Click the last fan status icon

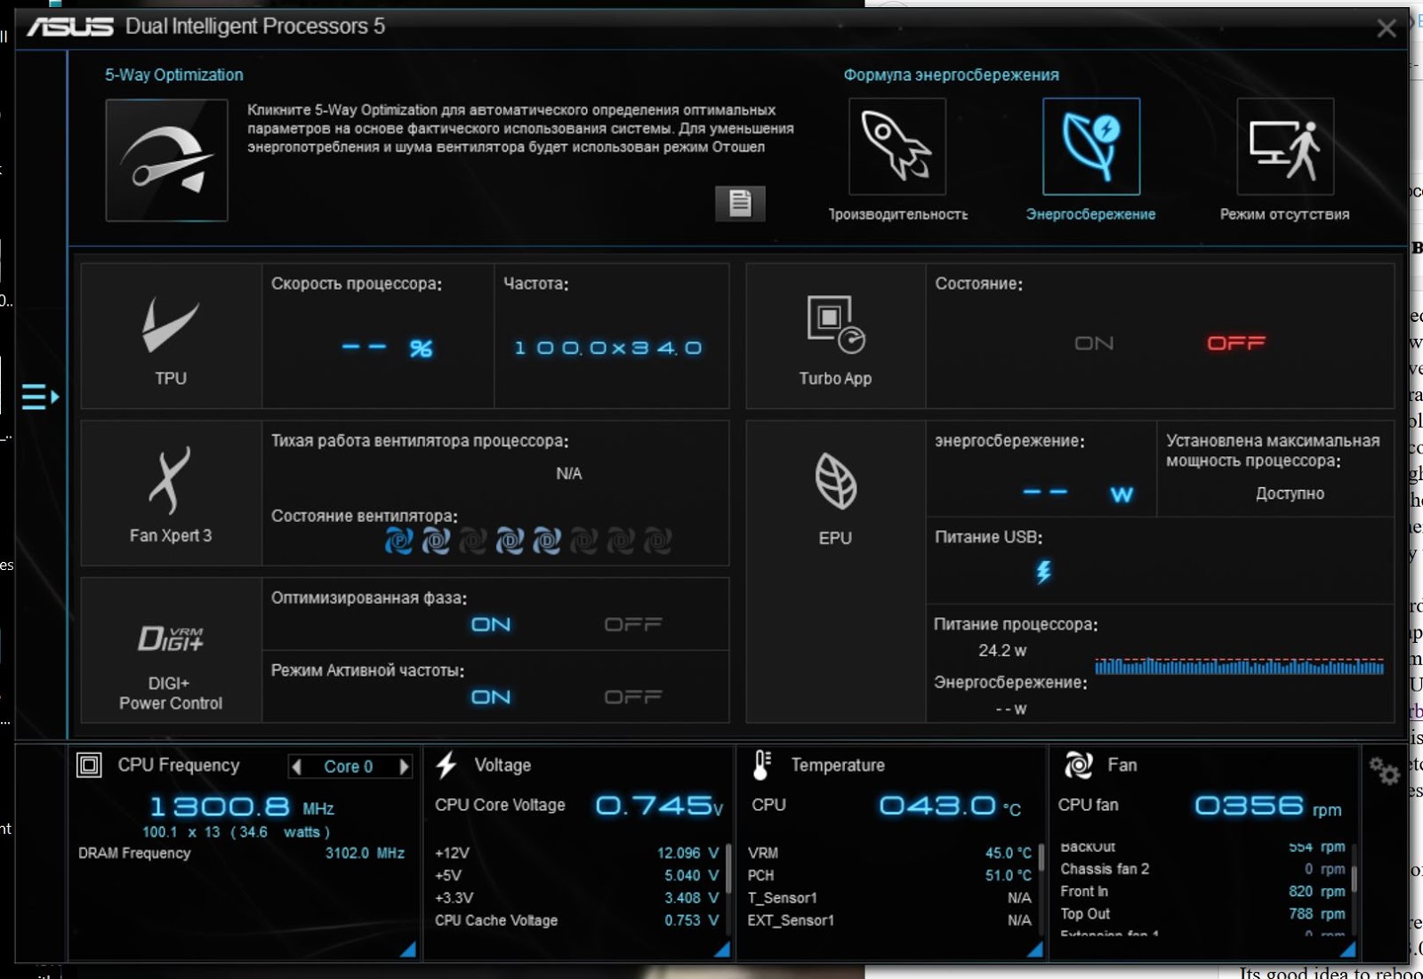coord(658,541)
